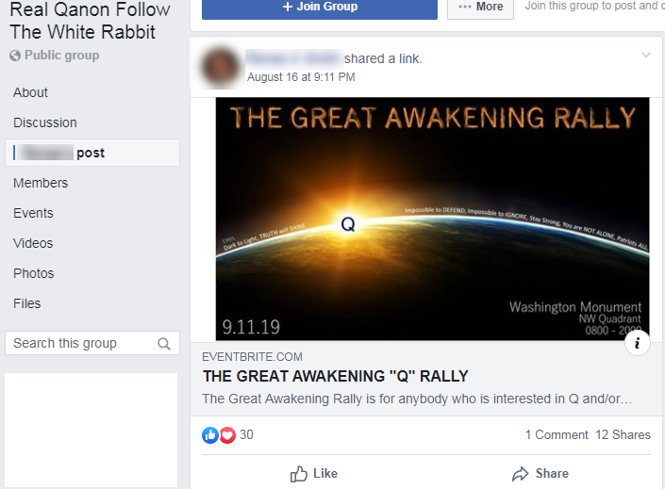665x489 pixels.
Task: Open the post options chevron
Action: point(646,55)
